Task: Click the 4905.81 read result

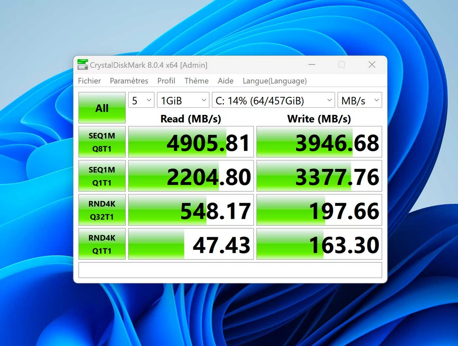Action: coord(191,142)
